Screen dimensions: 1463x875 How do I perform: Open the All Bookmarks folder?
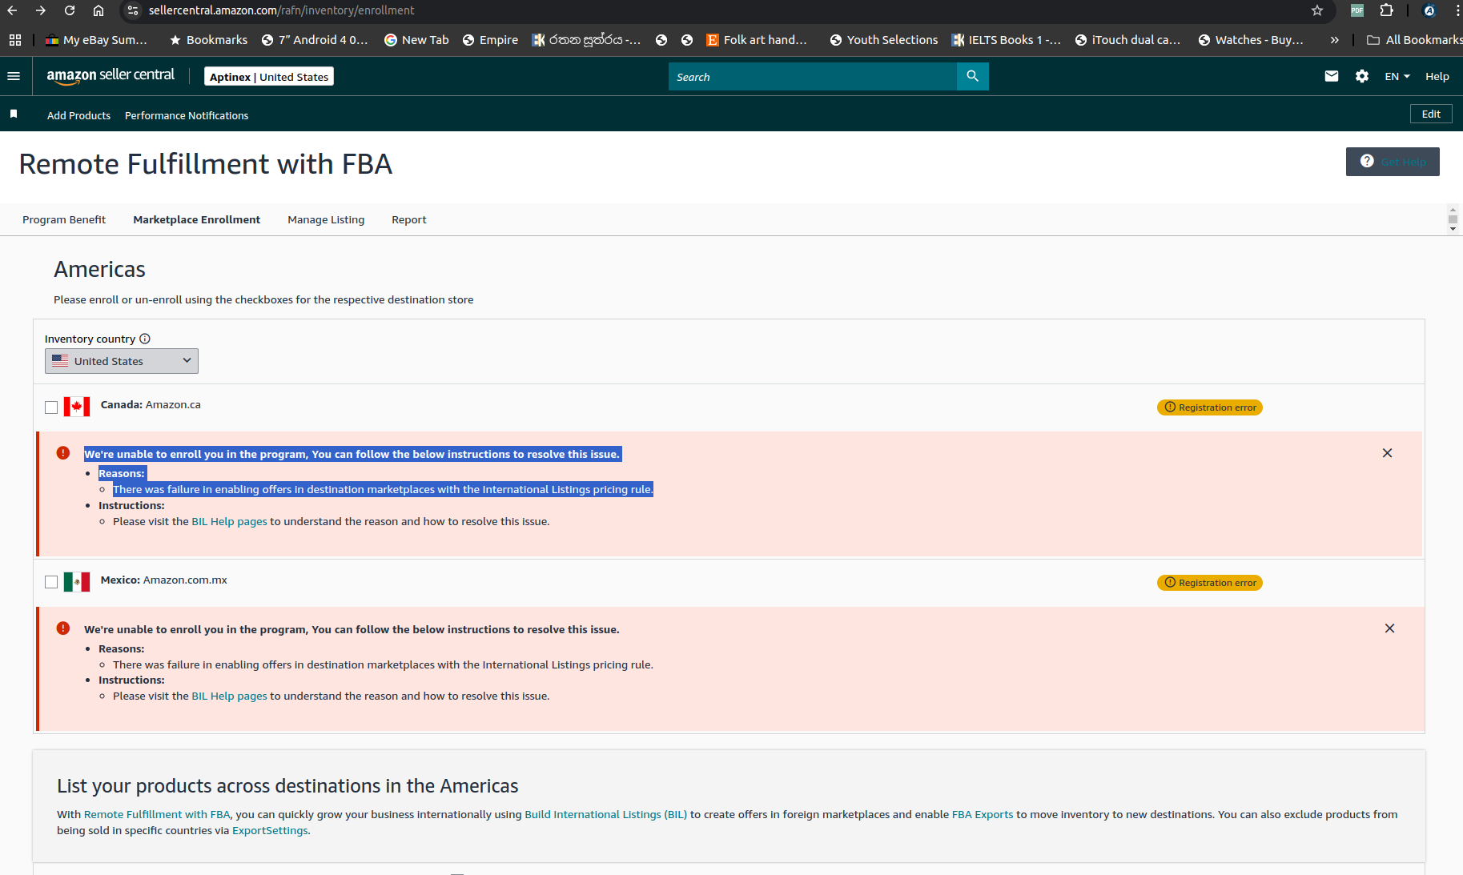point(1414,39)
